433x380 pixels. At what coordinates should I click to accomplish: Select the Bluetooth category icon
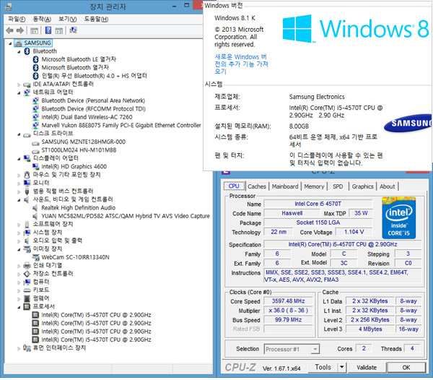27,51
